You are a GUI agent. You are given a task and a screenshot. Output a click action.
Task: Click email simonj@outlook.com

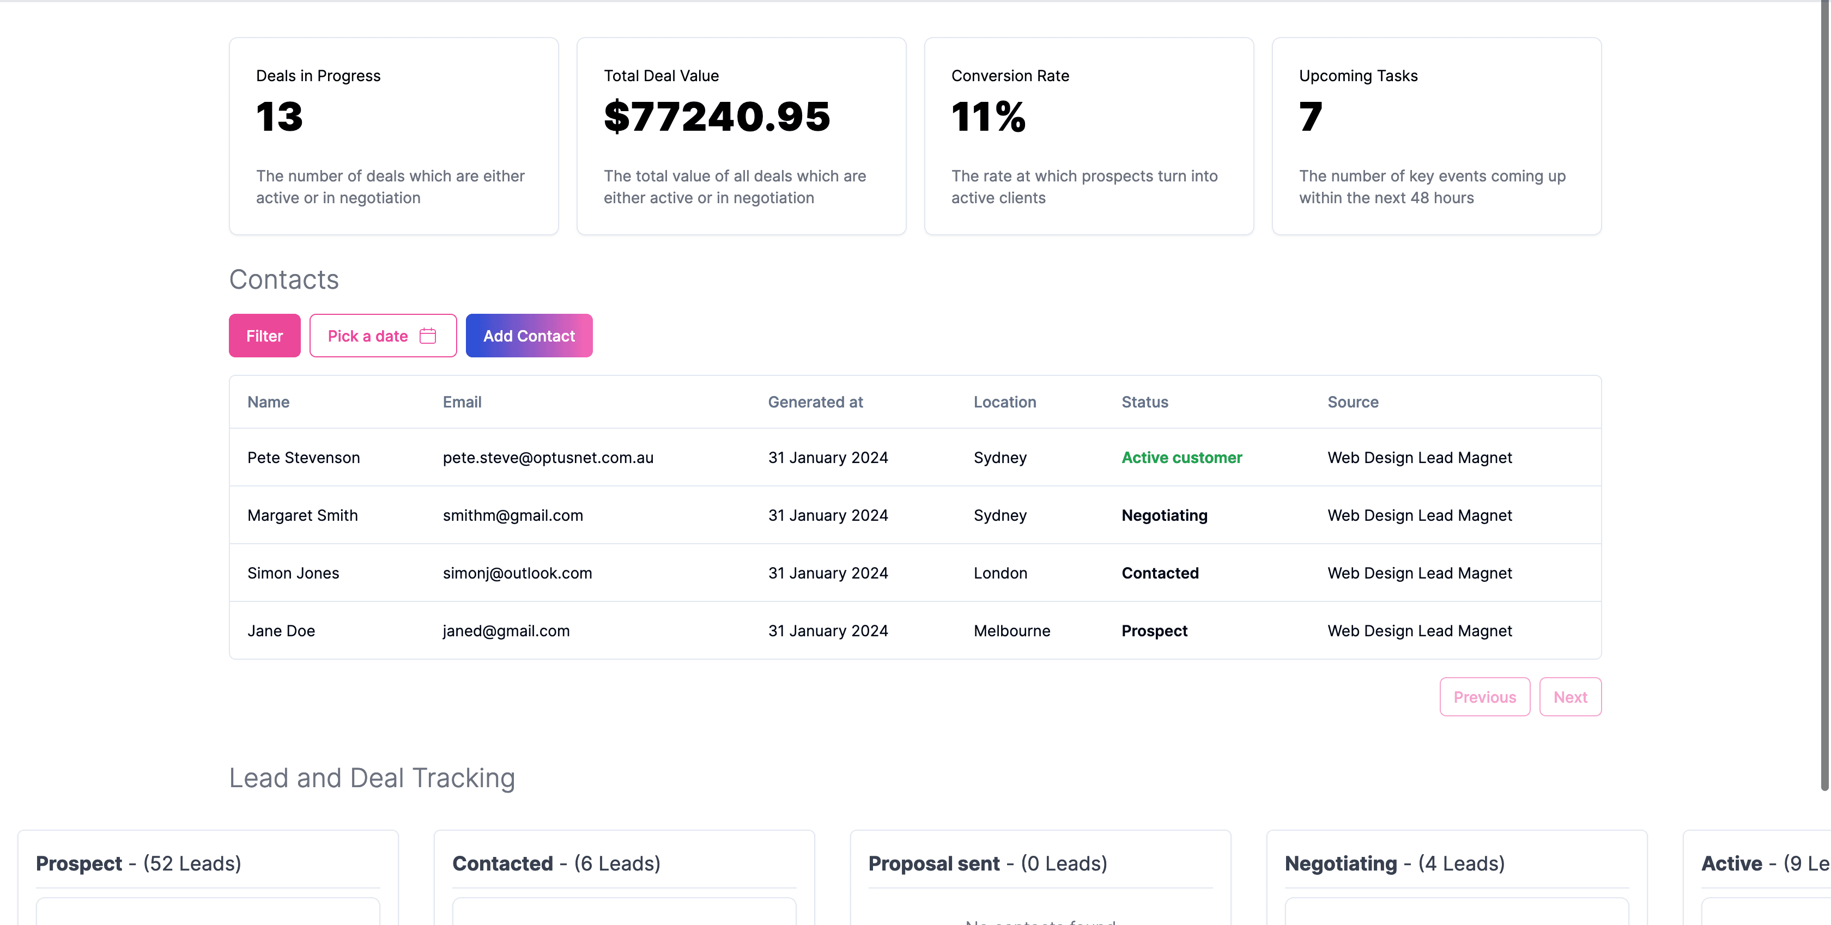(518, 573)
